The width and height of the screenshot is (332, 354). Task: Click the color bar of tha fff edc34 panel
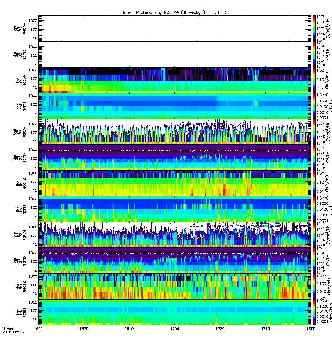coord(314,28)
